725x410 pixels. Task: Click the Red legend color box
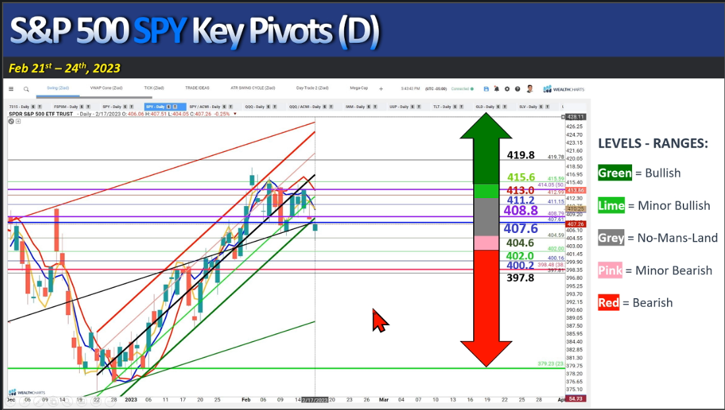(x=608, y=303)
